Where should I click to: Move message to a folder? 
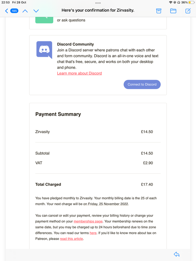point(173,11)
